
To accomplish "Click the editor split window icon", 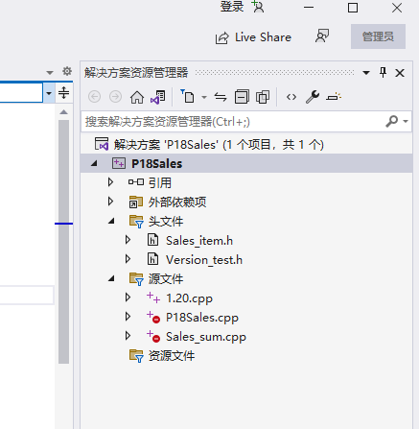I will [x=63, y=93].
